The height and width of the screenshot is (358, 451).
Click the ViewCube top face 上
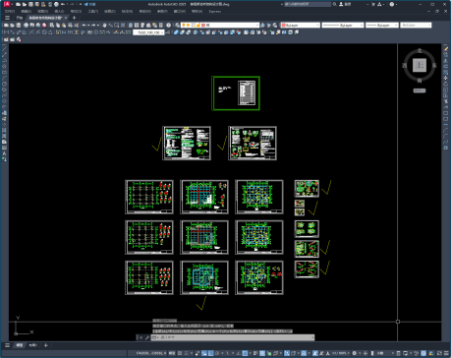click(420, 65)
